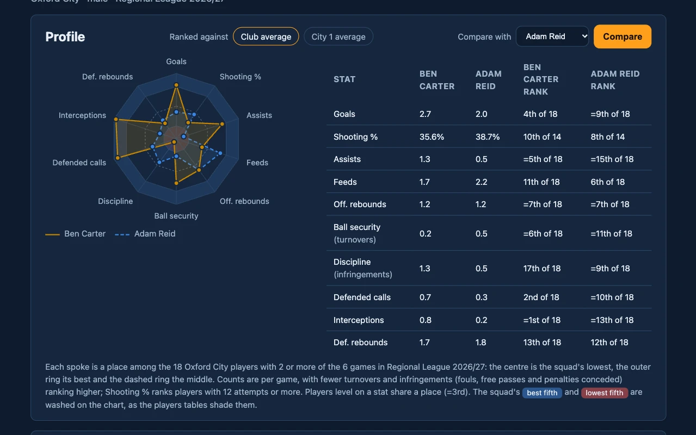This screenshot has width=696, height=435.
Task: Click the Goals label on radar chart
Action: click(176, 61)
